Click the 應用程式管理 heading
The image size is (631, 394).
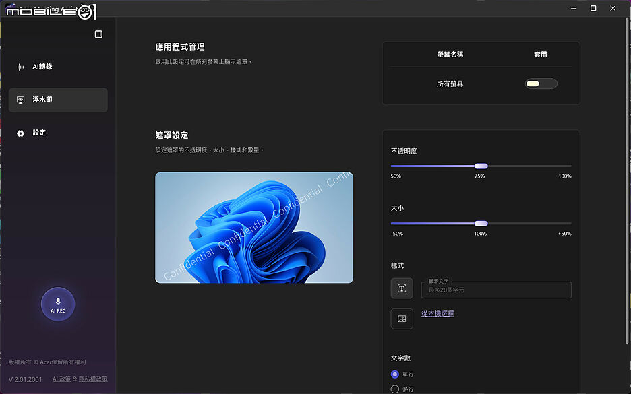[x=180, y=47]
